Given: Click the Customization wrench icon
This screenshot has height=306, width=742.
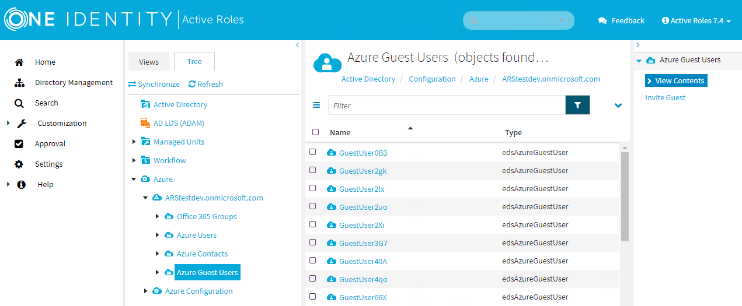Looking at the screenshot, I should coord(22,123).
